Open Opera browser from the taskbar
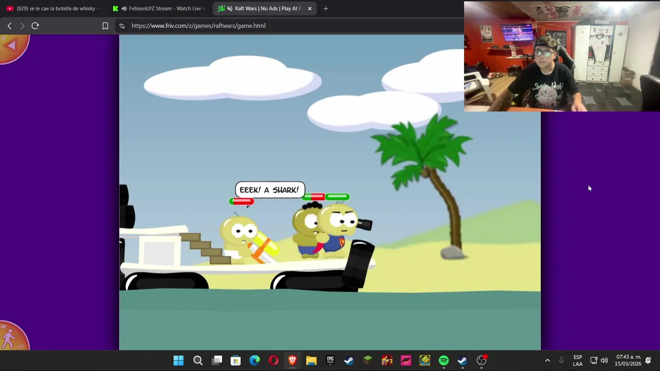660x371 pixels. pyautogui.click(x=274, y=361)
